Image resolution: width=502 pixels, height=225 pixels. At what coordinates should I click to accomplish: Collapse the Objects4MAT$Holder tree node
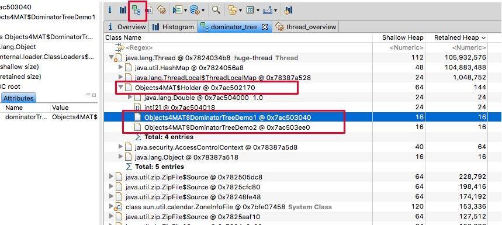point(121,87)
